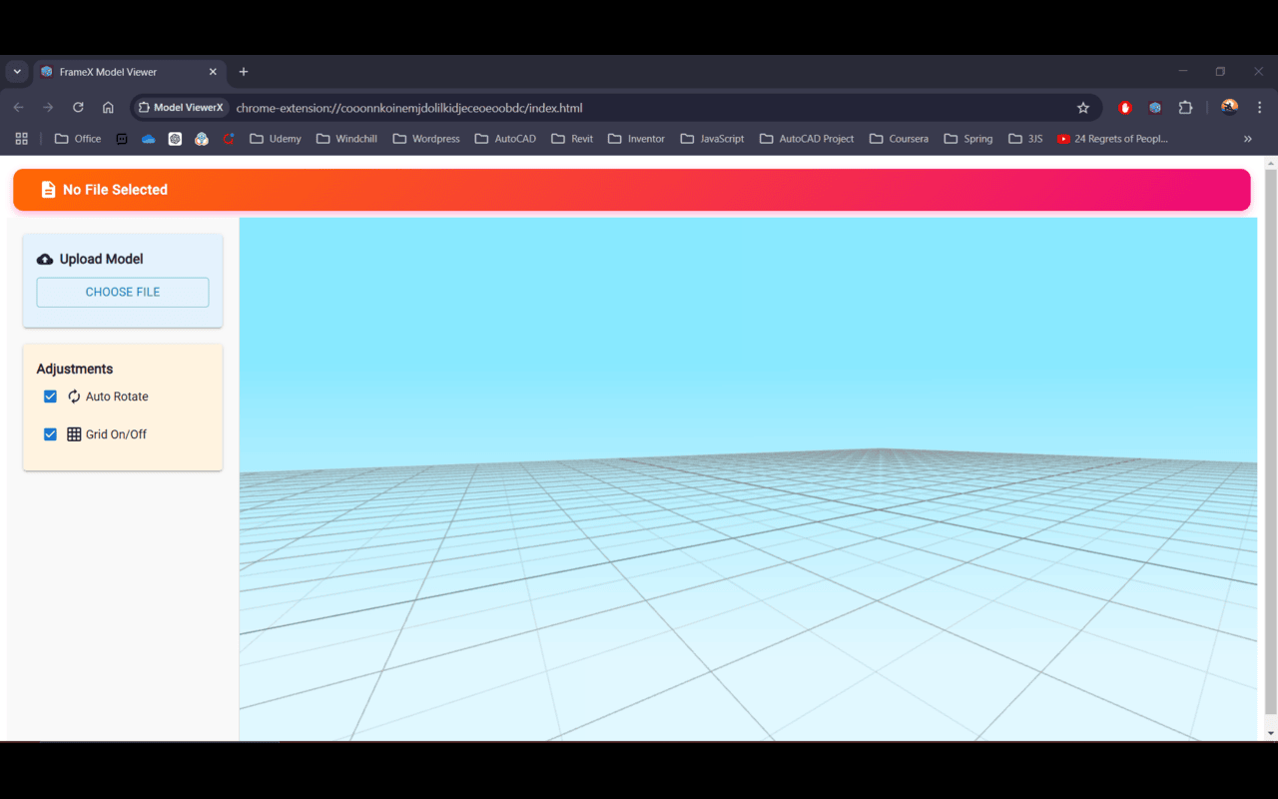1278x799 pixels.
Task: Open Chrome's three-dot menu
Action: click(1259, 107)
